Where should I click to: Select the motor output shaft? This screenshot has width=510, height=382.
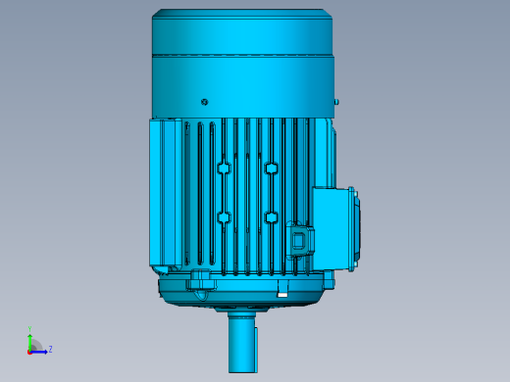coord(242,342)
